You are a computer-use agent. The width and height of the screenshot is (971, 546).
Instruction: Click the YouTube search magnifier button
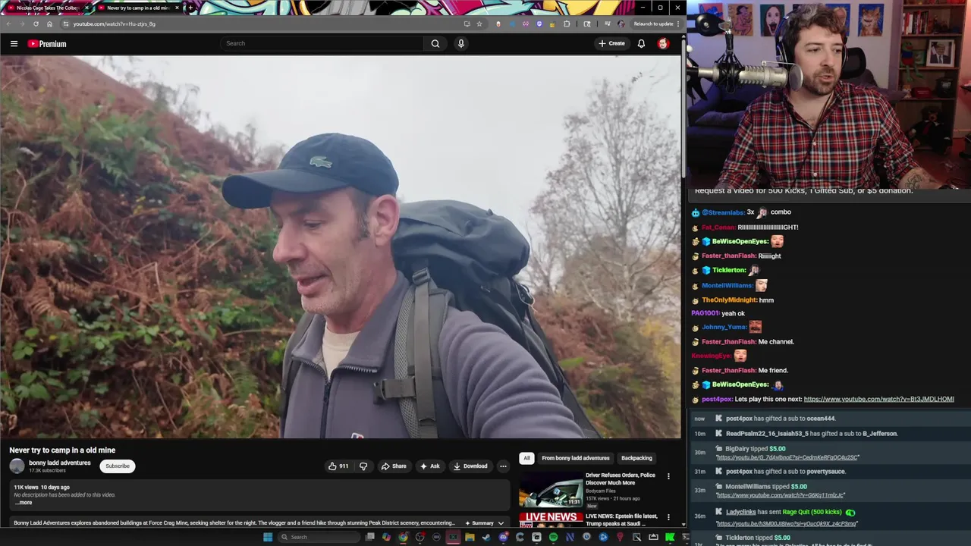[435, 43]
